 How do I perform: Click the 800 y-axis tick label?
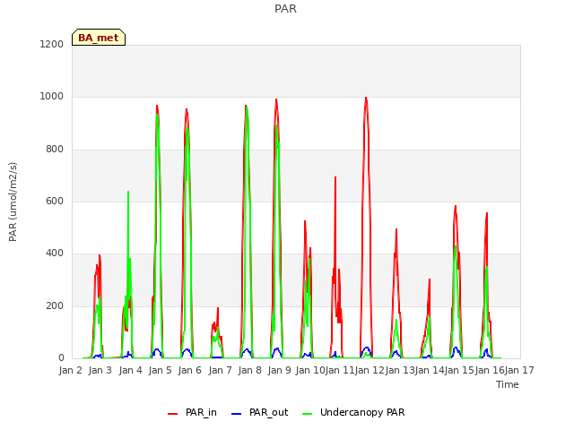(x=55, y=150)
